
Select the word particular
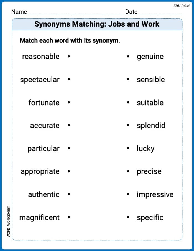[x=43, y=148]
